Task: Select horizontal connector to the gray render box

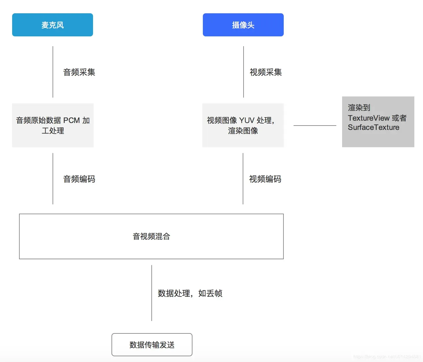Action: (315, 126)
